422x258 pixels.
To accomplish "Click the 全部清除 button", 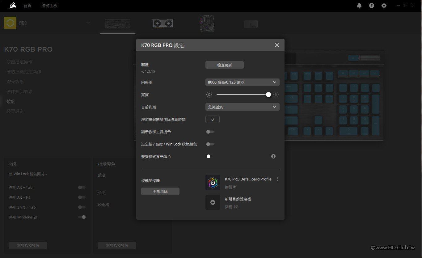I will click(x=160, y=191).
